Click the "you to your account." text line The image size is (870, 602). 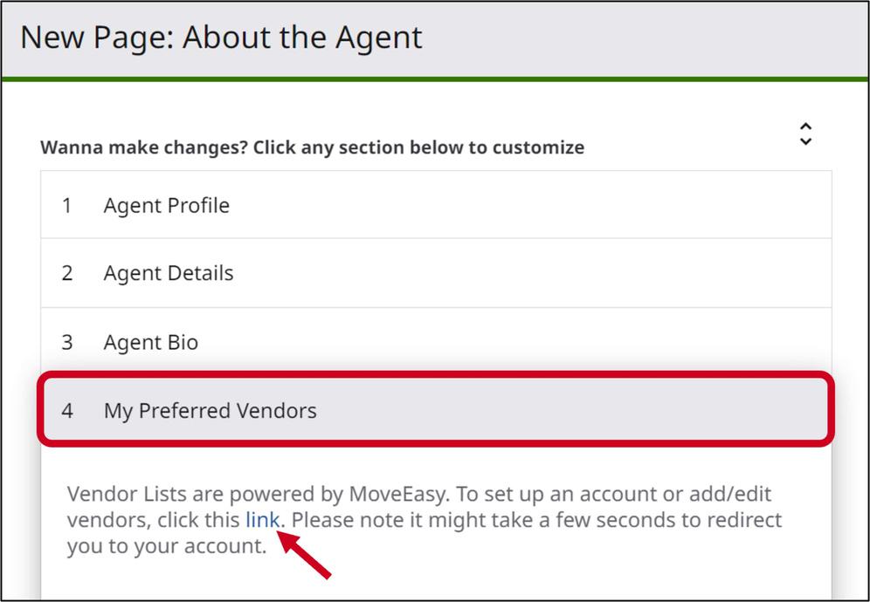pos(166,546)
